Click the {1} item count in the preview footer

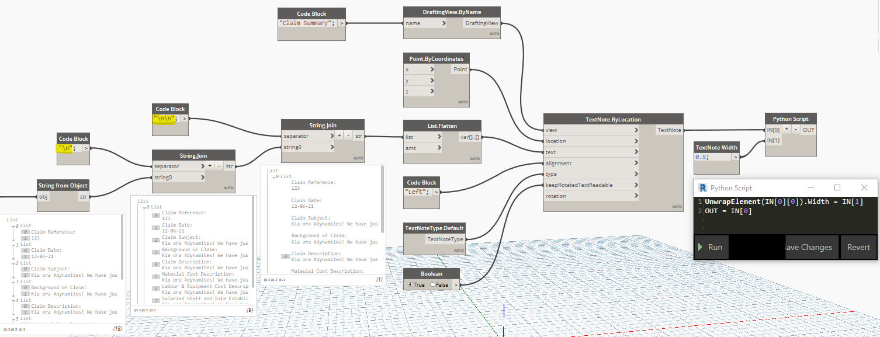[379, 280]
